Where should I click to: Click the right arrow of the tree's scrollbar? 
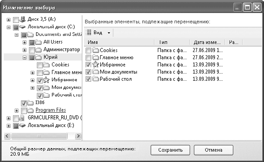click(x=78, y=136)
